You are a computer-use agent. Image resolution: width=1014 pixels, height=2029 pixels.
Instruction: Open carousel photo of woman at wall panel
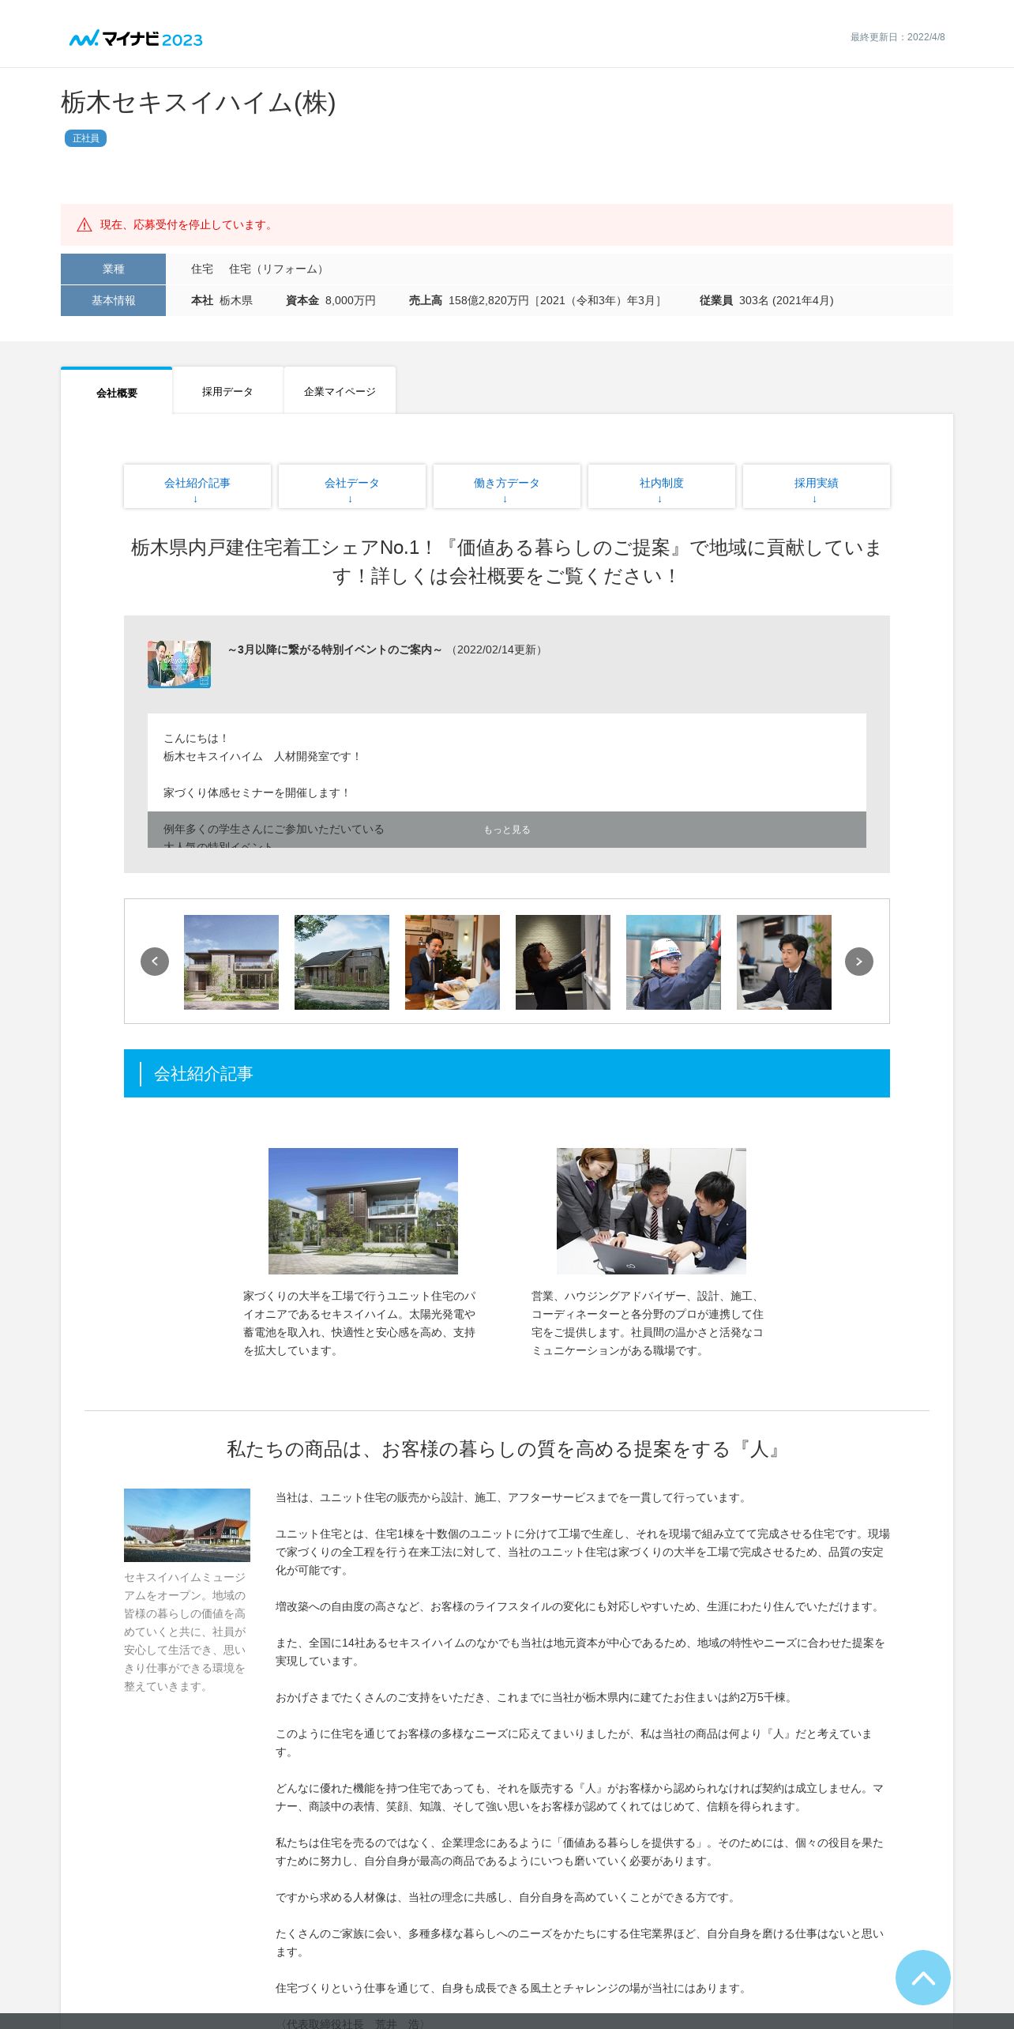[x=563, y=962]
